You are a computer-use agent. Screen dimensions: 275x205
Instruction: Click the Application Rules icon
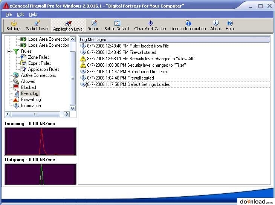tap(23, 69)
